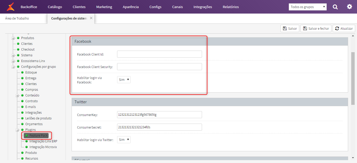
Task: Open the Integrações menu
Action: click(203, 7)
